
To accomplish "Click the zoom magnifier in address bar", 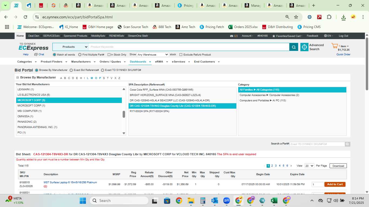I will click(287, 17).
